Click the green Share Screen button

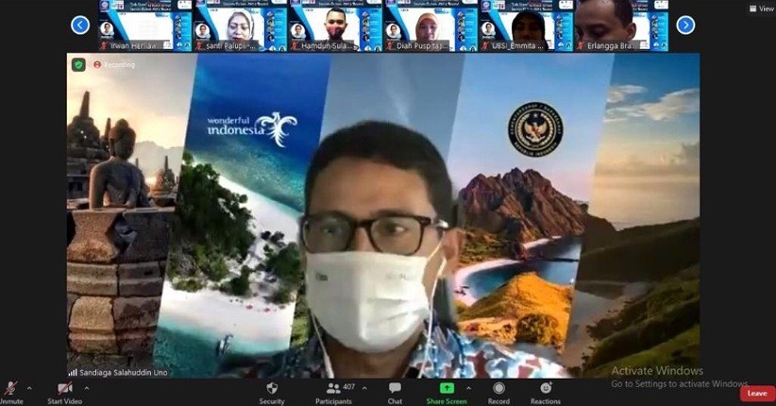(x=447, y=393)
